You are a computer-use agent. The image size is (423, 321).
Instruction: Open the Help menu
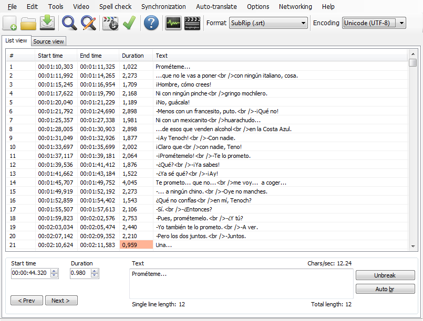tap(328, 7)
